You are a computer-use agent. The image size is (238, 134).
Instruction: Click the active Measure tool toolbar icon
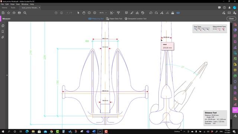(178, 13)
